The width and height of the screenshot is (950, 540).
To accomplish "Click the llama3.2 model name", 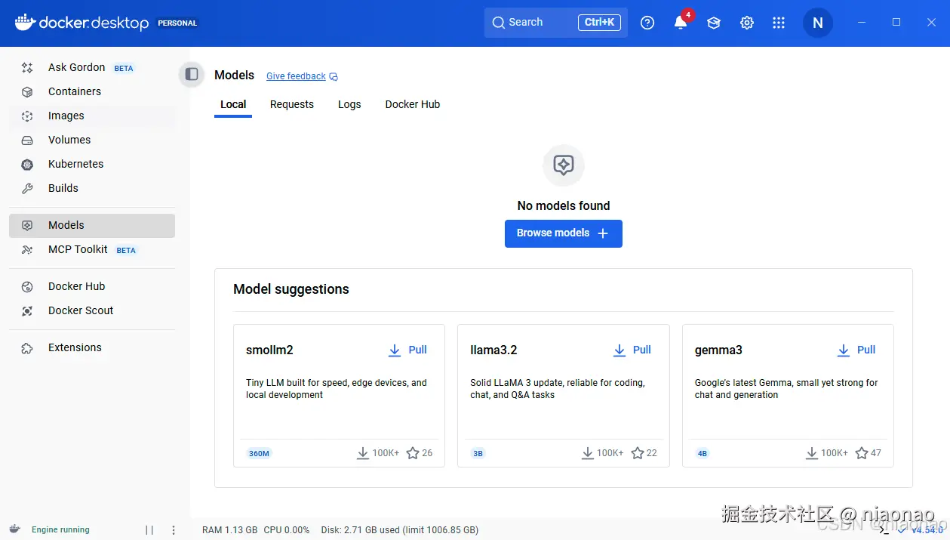I will pos(493,350).
